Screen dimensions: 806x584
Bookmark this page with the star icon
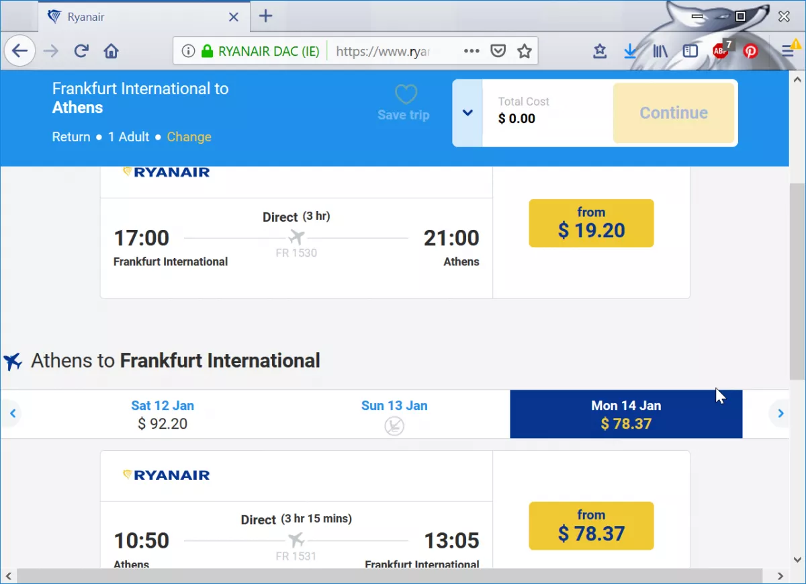point(524,51)
